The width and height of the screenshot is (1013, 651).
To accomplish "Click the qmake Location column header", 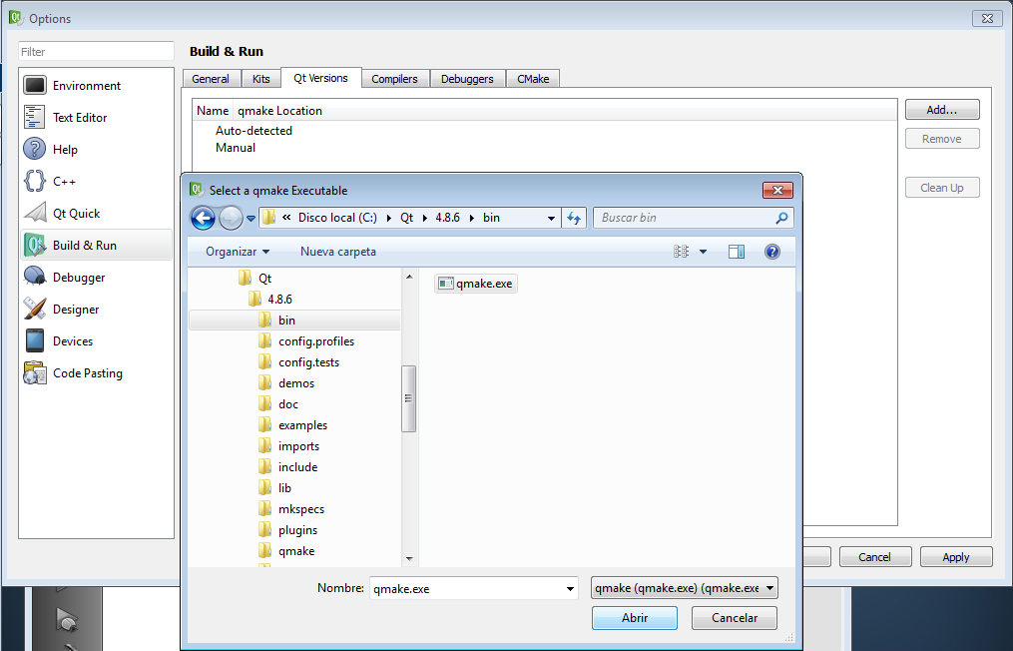I will click(279, 111).
